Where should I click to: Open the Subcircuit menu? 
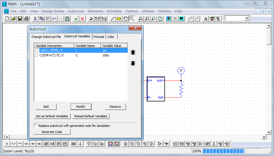tap(76, 11)
